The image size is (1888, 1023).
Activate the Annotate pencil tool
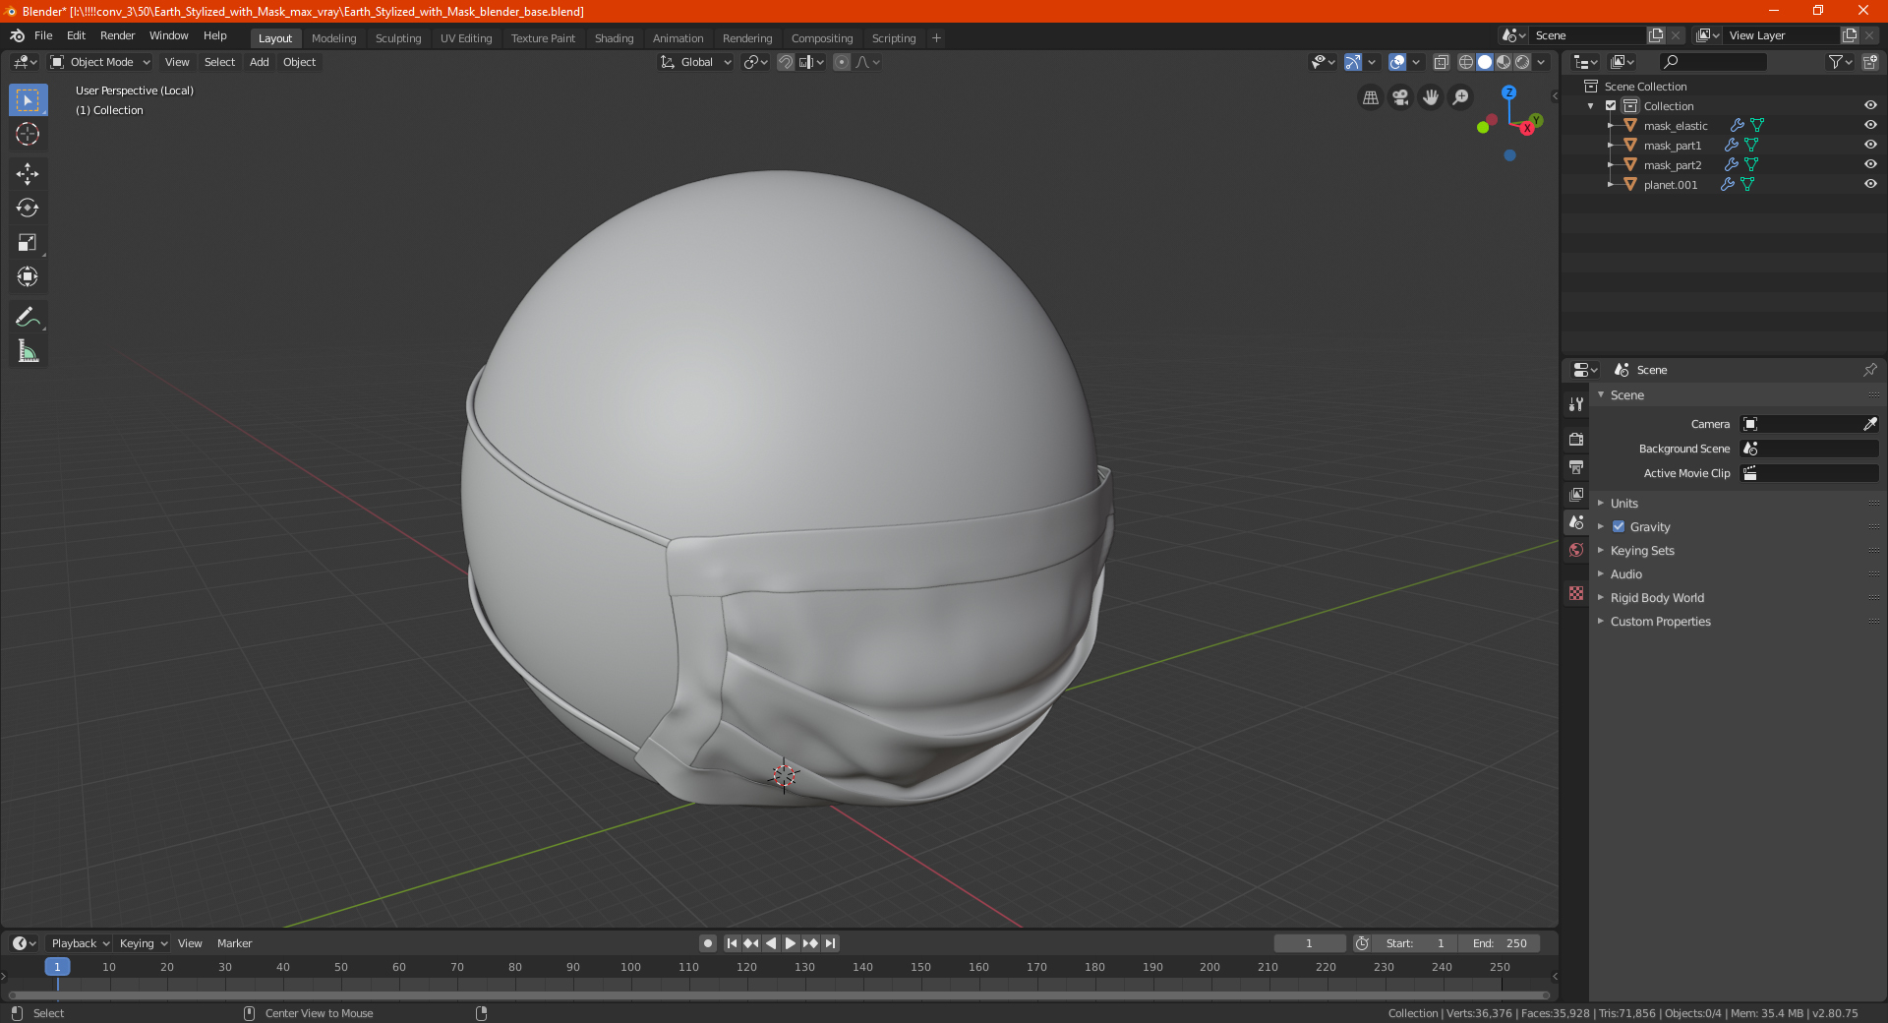[x=28, y=317]
